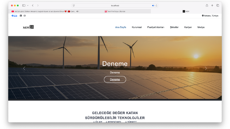Open the page reader icon in address bar
230x129 pixels.
tap(74, 5)
